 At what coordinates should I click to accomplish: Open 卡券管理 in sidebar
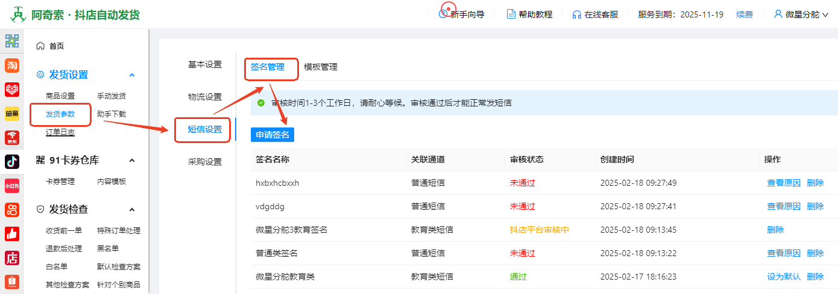[x=60, y=181]
